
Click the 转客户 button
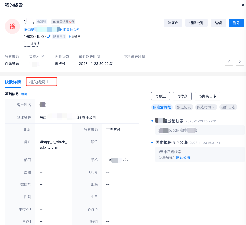[x=173, y=23]
